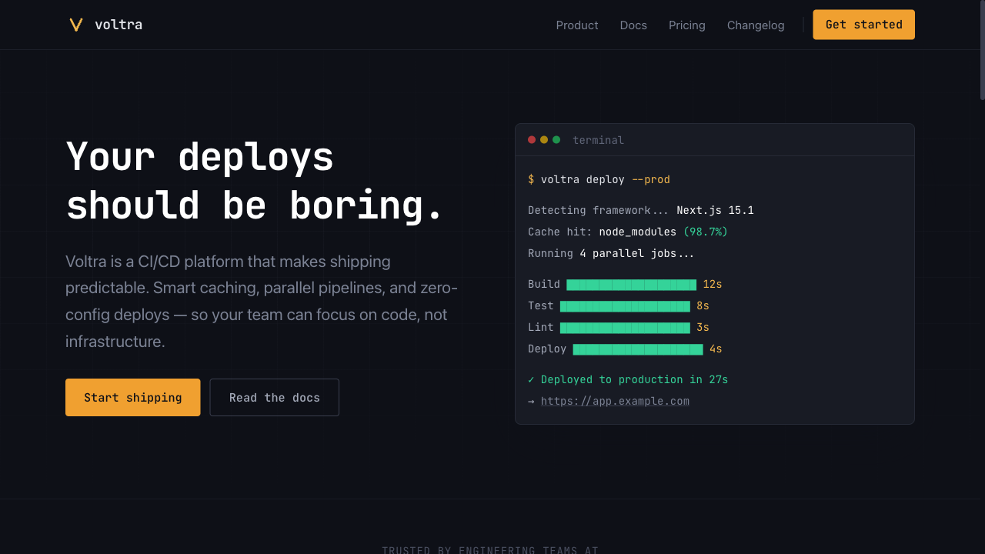Image resolution: width=985 pixels, height=554 pixels.
Task: Click the '8s' test time value
Action: pos(703,305)
